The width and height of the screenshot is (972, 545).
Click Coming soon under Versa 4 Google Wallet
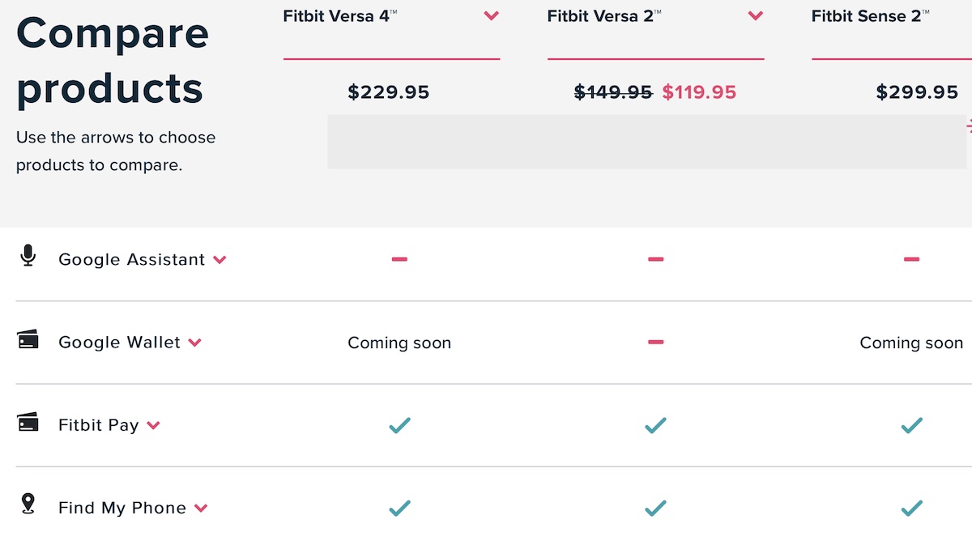[x=399, y=343]
